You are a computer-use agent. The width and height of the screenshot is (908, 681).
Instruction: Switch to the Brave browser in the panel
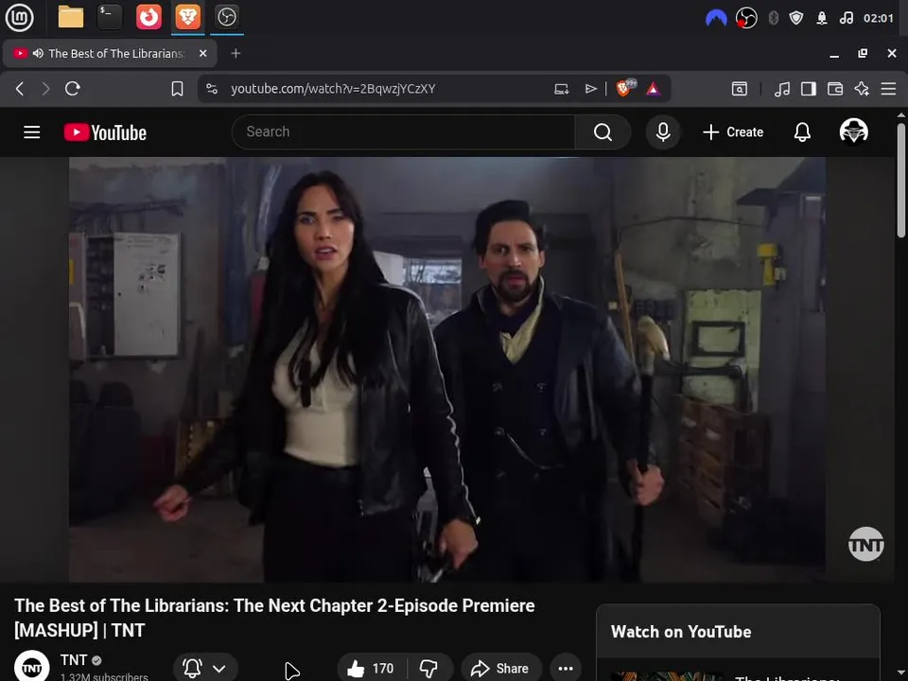(x=187, y=17)
